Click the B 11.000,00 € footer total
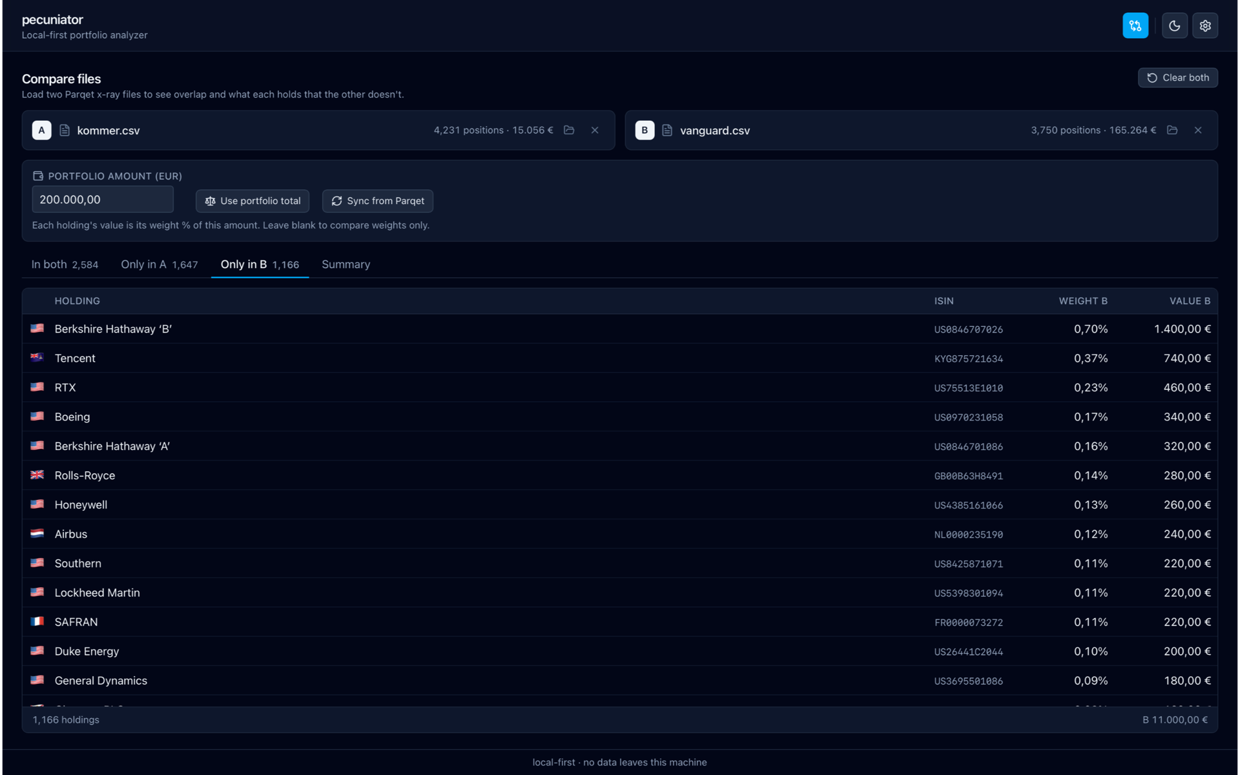The height and width of the screenshot is (775, 1240). point(1175,719)
